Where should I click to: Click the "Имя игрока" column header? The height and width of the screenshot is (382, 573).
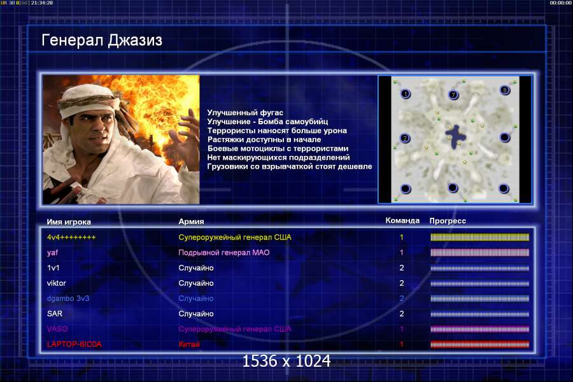coord(69,222)
